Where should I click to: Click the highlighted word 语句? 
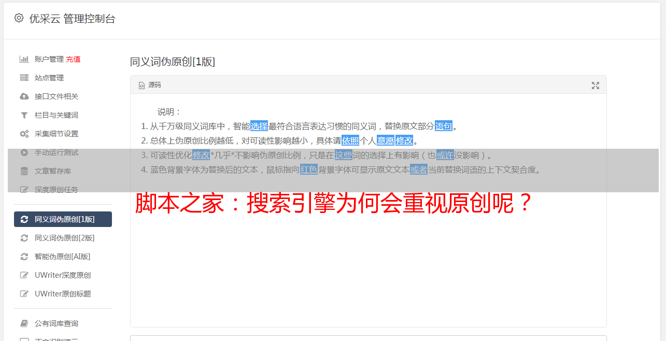click(x=444, y=126)
